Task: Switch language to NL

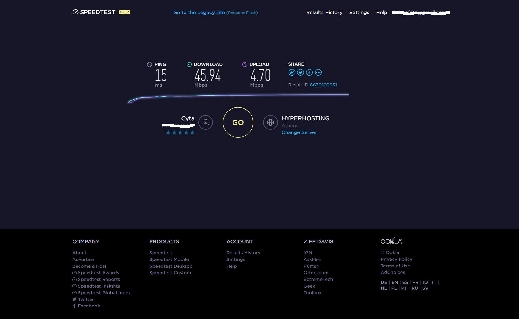Action: pos(384,288)
